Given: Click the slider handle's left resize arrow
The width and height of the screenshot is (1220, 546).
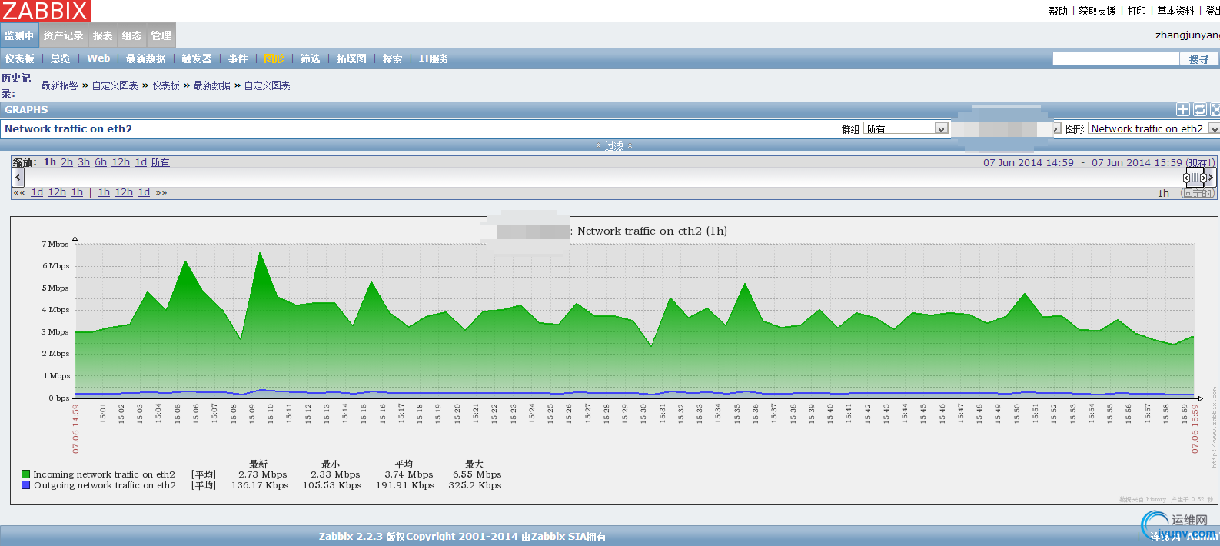Looking at the screenshot, I should 1186,178.
